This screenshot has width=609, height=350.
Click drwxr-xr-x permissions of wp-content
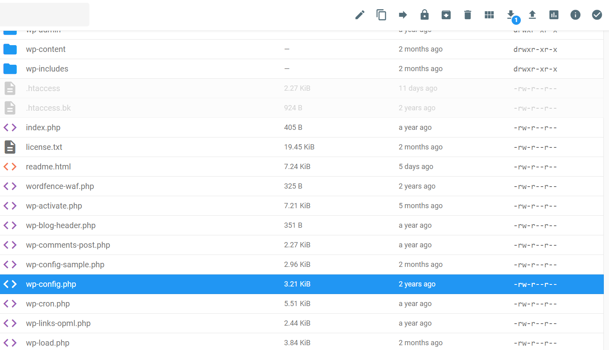click(x=535, y=50)
